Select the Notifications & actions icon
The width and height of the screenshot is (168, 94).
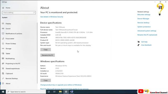pyautogui.click(x=3, y=34)
